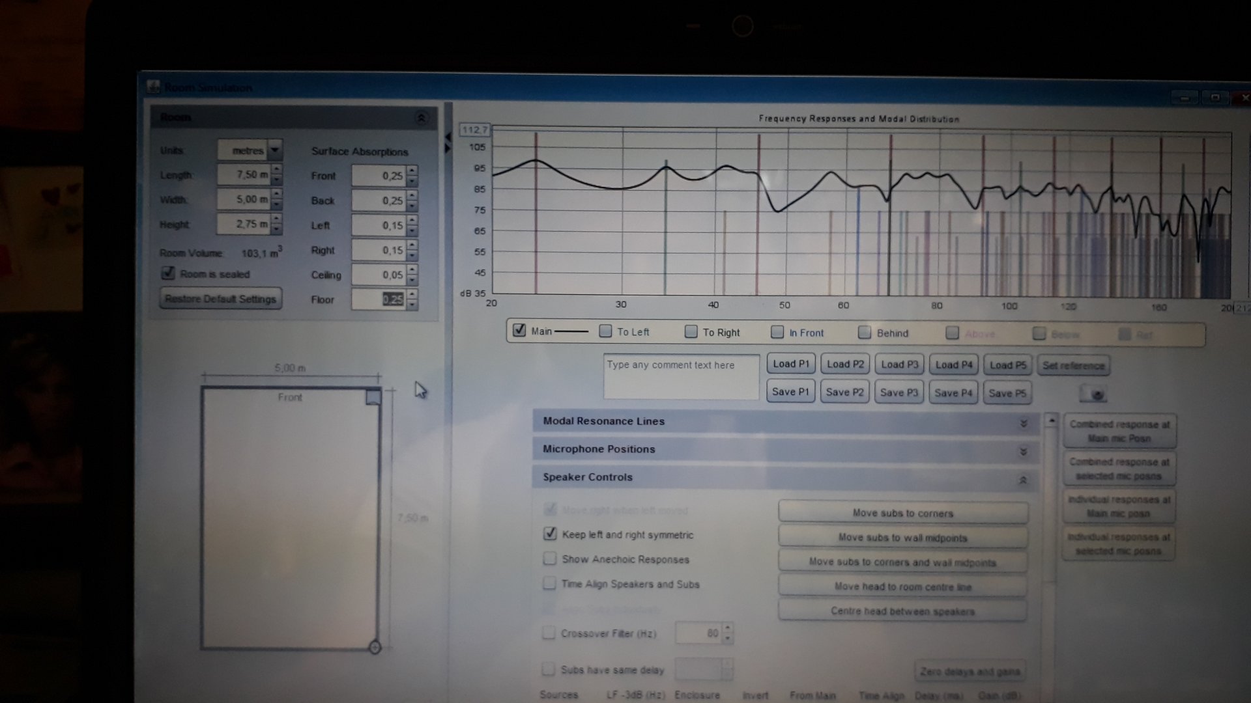This screenshot has height=703, width=1251.
Task: Click the comment text input box
Action: [681, 378]
